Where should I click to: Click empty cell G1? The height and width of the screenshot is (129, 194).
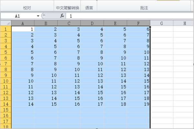pos(162,29)
